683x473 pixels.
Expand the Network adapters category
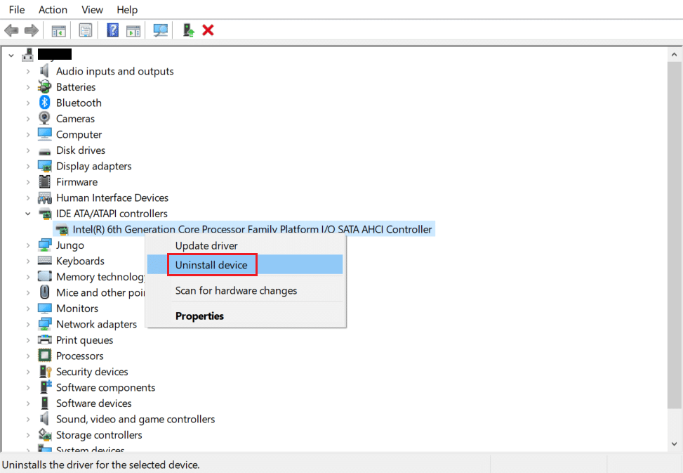[28, 324]
